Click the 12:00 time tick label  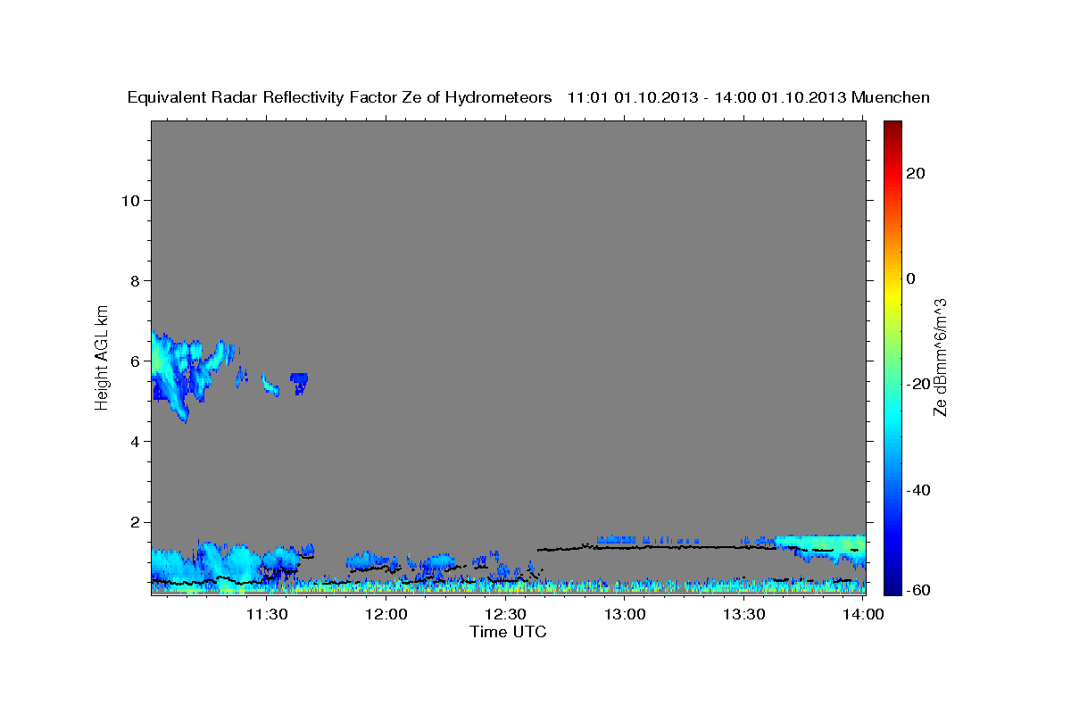[x=386, y=614]
